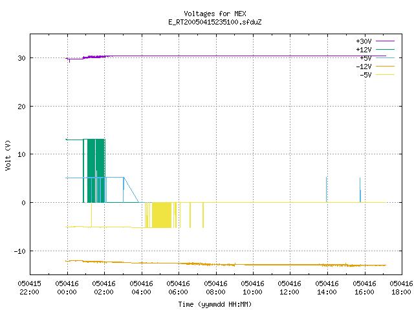Viewport: 414px width, 310px height.
Task: Click the x-axis label Time (yymmdd HH:MM)
Action: click(215, 304)
